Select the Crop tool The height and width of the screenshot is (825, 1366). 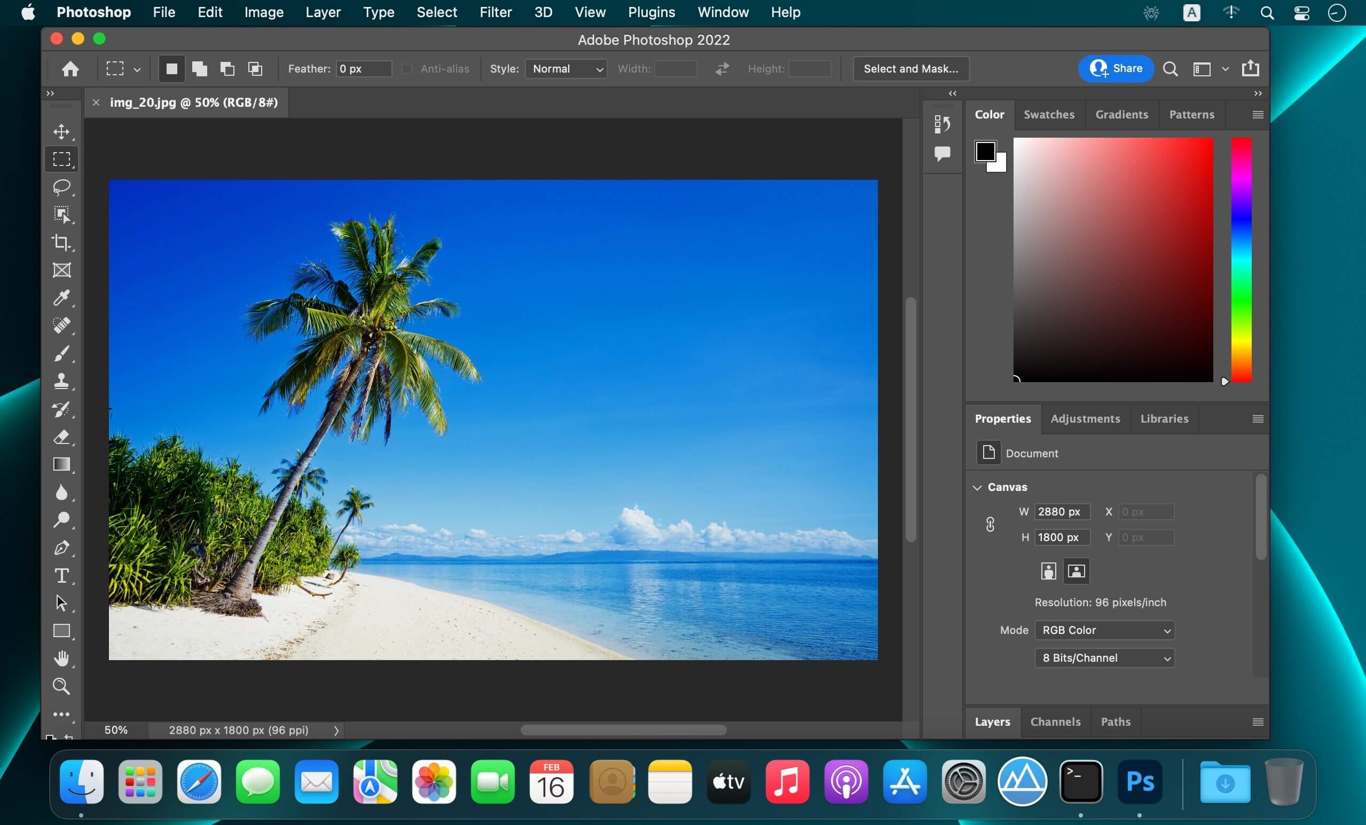pos(61,242)
